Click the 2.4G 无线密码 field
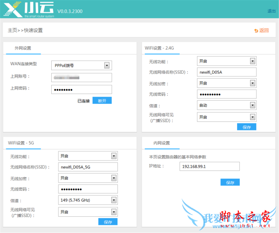This screenshot has width=279, height=233. (227, 94)
